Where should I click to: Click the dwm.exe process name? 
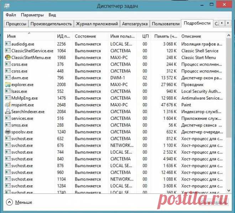20,78
